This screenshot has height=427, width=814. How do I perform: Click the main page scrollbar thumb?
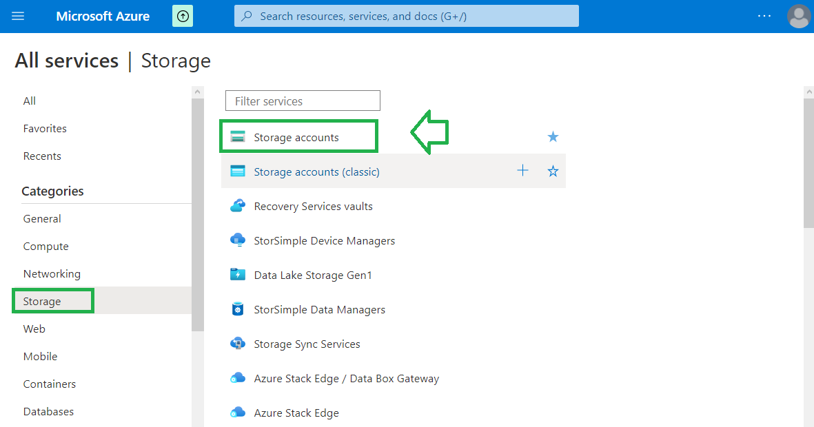[x=808, y=163]
